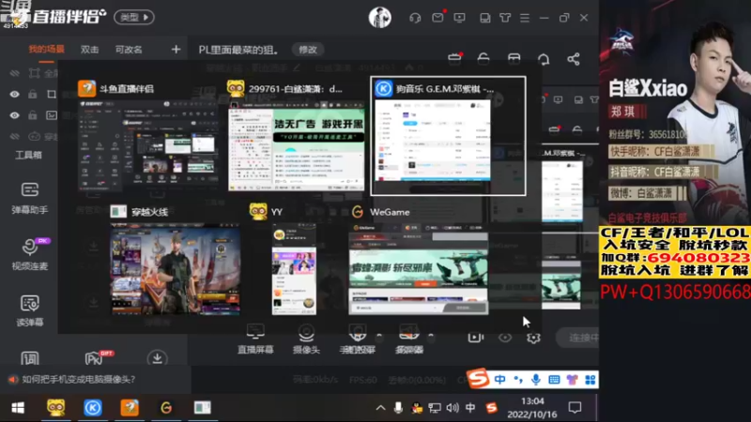Open the 读弹幕 tool
This screenshot has width=751, height=422.
pyautogui.click(x=30, y=310)
